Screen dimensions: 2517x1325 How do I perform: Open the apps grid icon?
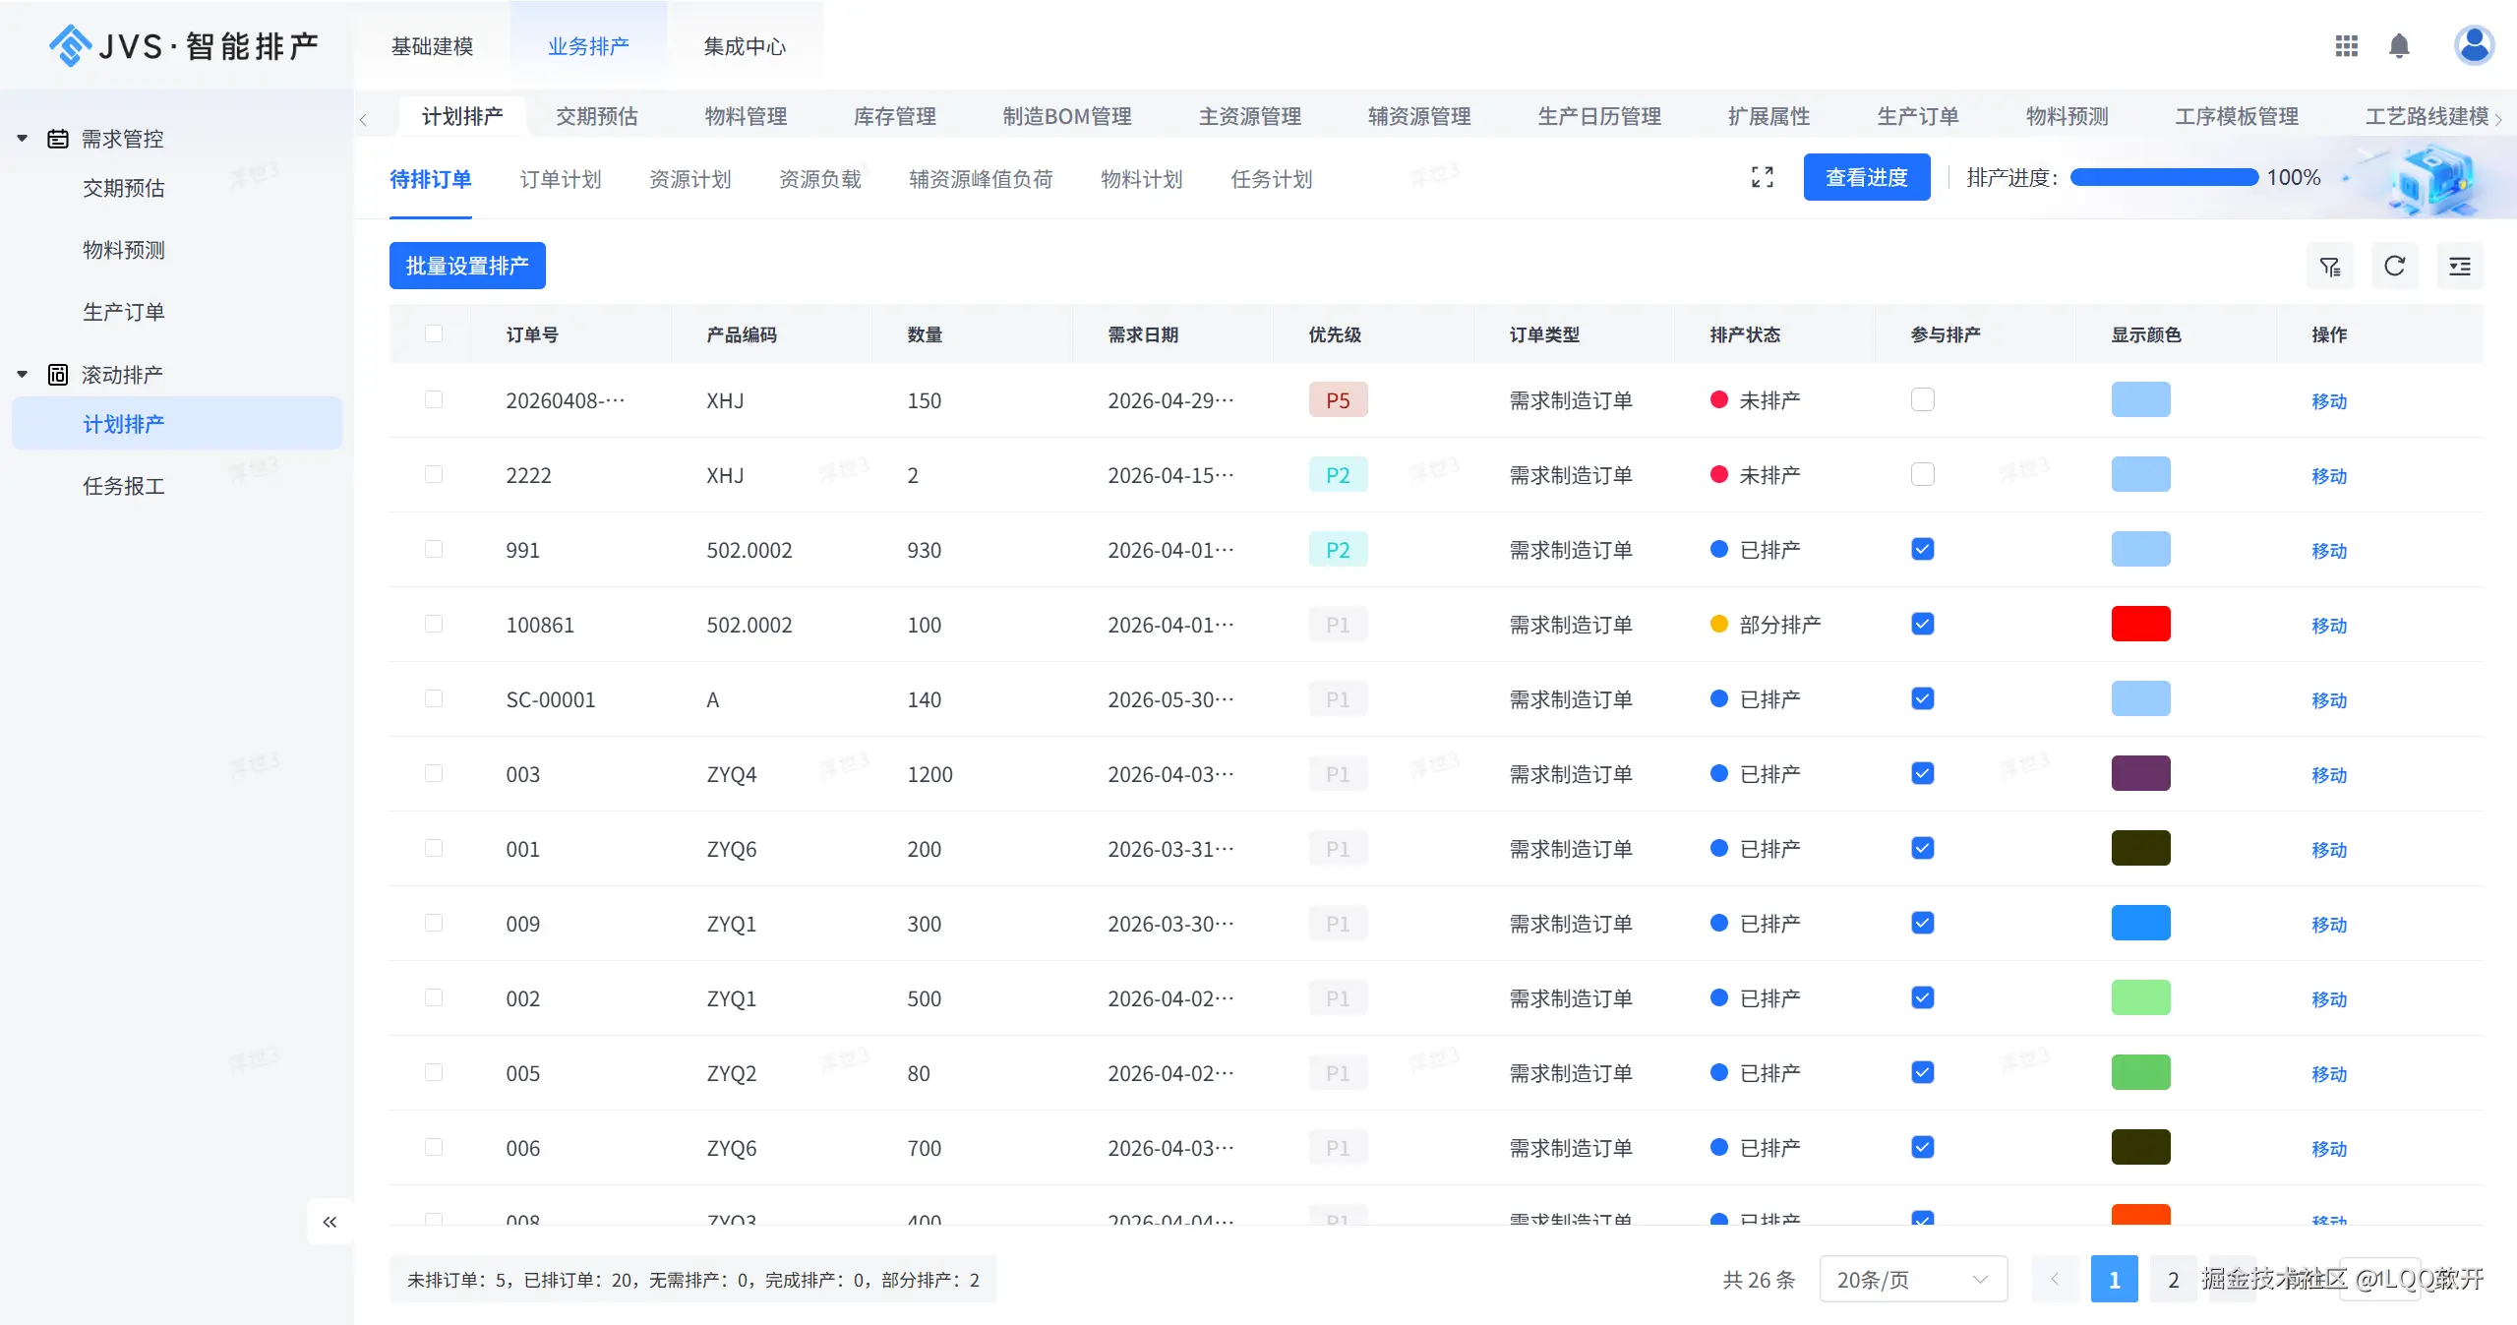click(2346, 46)
